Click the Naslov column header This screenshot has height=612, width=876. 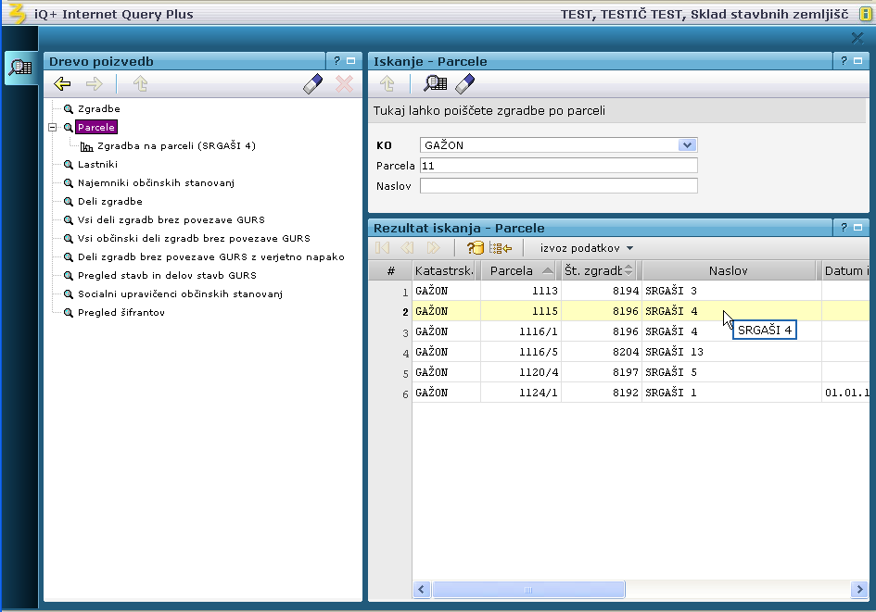tap(729, 270)
